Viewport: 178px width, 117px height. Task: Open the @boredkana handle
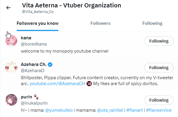[x=34, y=44]
